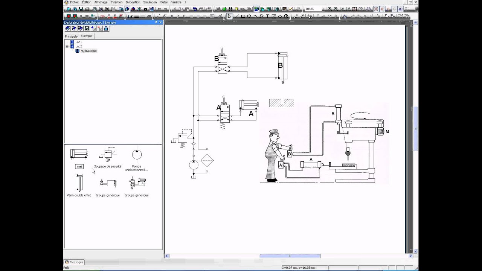Switch to the Principale library tab
The height and width of the screenshot is (271, 482).
(71, 36)
